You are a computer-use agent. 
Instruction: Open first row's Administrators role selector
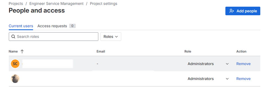click(x=208, y=64)
